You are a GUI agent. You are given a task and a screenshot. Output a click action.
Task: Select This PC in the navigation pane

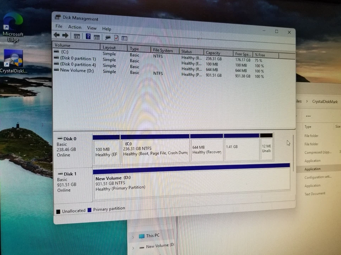coord(152,236)
